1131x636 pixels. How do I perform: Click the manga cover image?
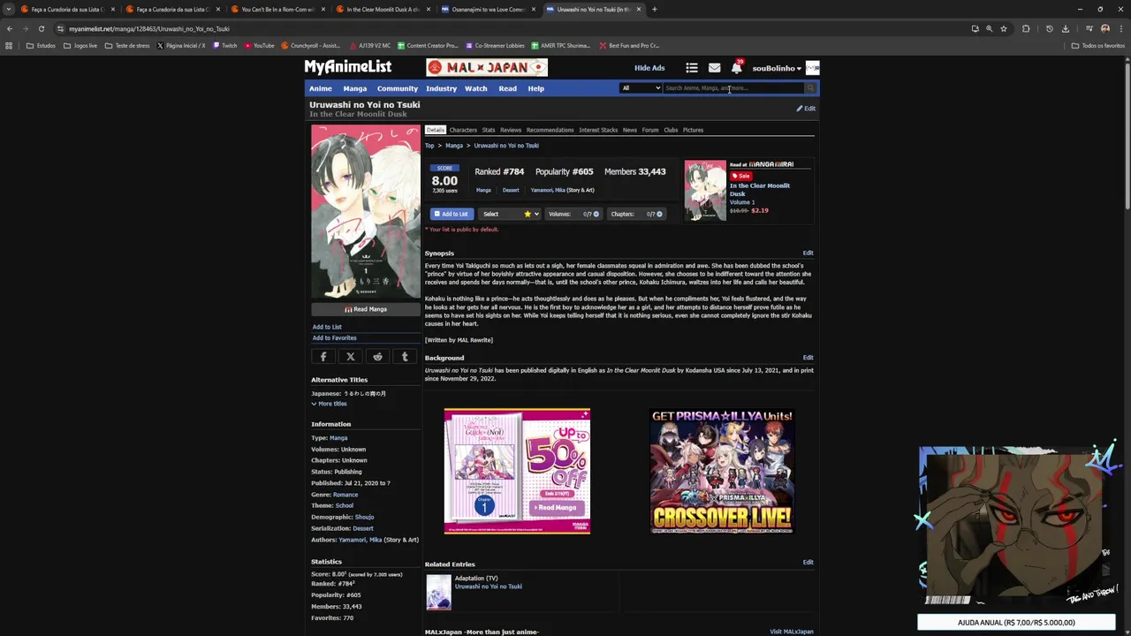point(366,212)
